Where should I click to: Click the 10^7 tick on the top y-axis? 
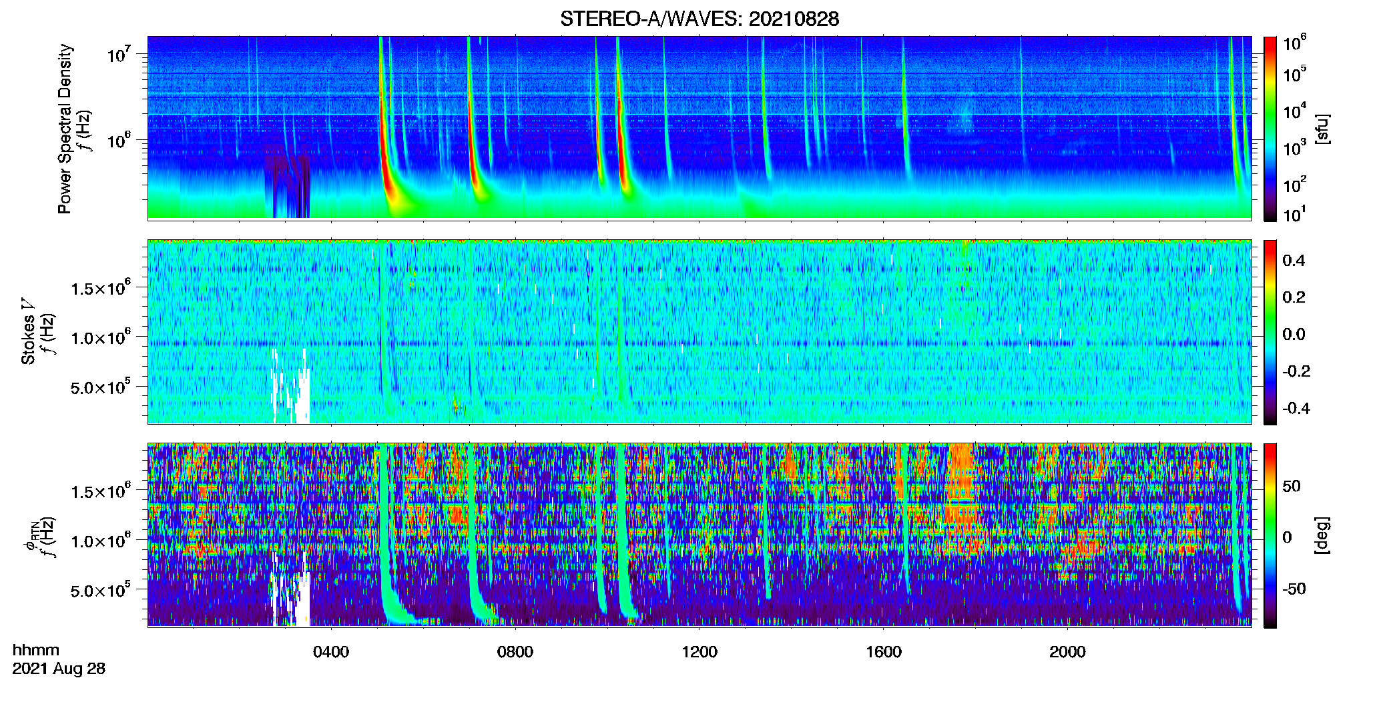click(x=118, y=54)
